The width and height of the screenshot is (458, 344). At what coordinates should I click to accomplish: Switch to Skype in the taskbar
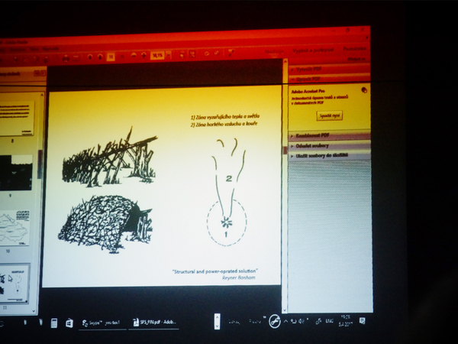tap(102, 323)
